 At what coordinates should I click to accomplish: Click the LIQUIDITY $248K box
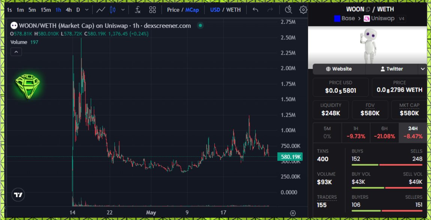coord(331,110)
